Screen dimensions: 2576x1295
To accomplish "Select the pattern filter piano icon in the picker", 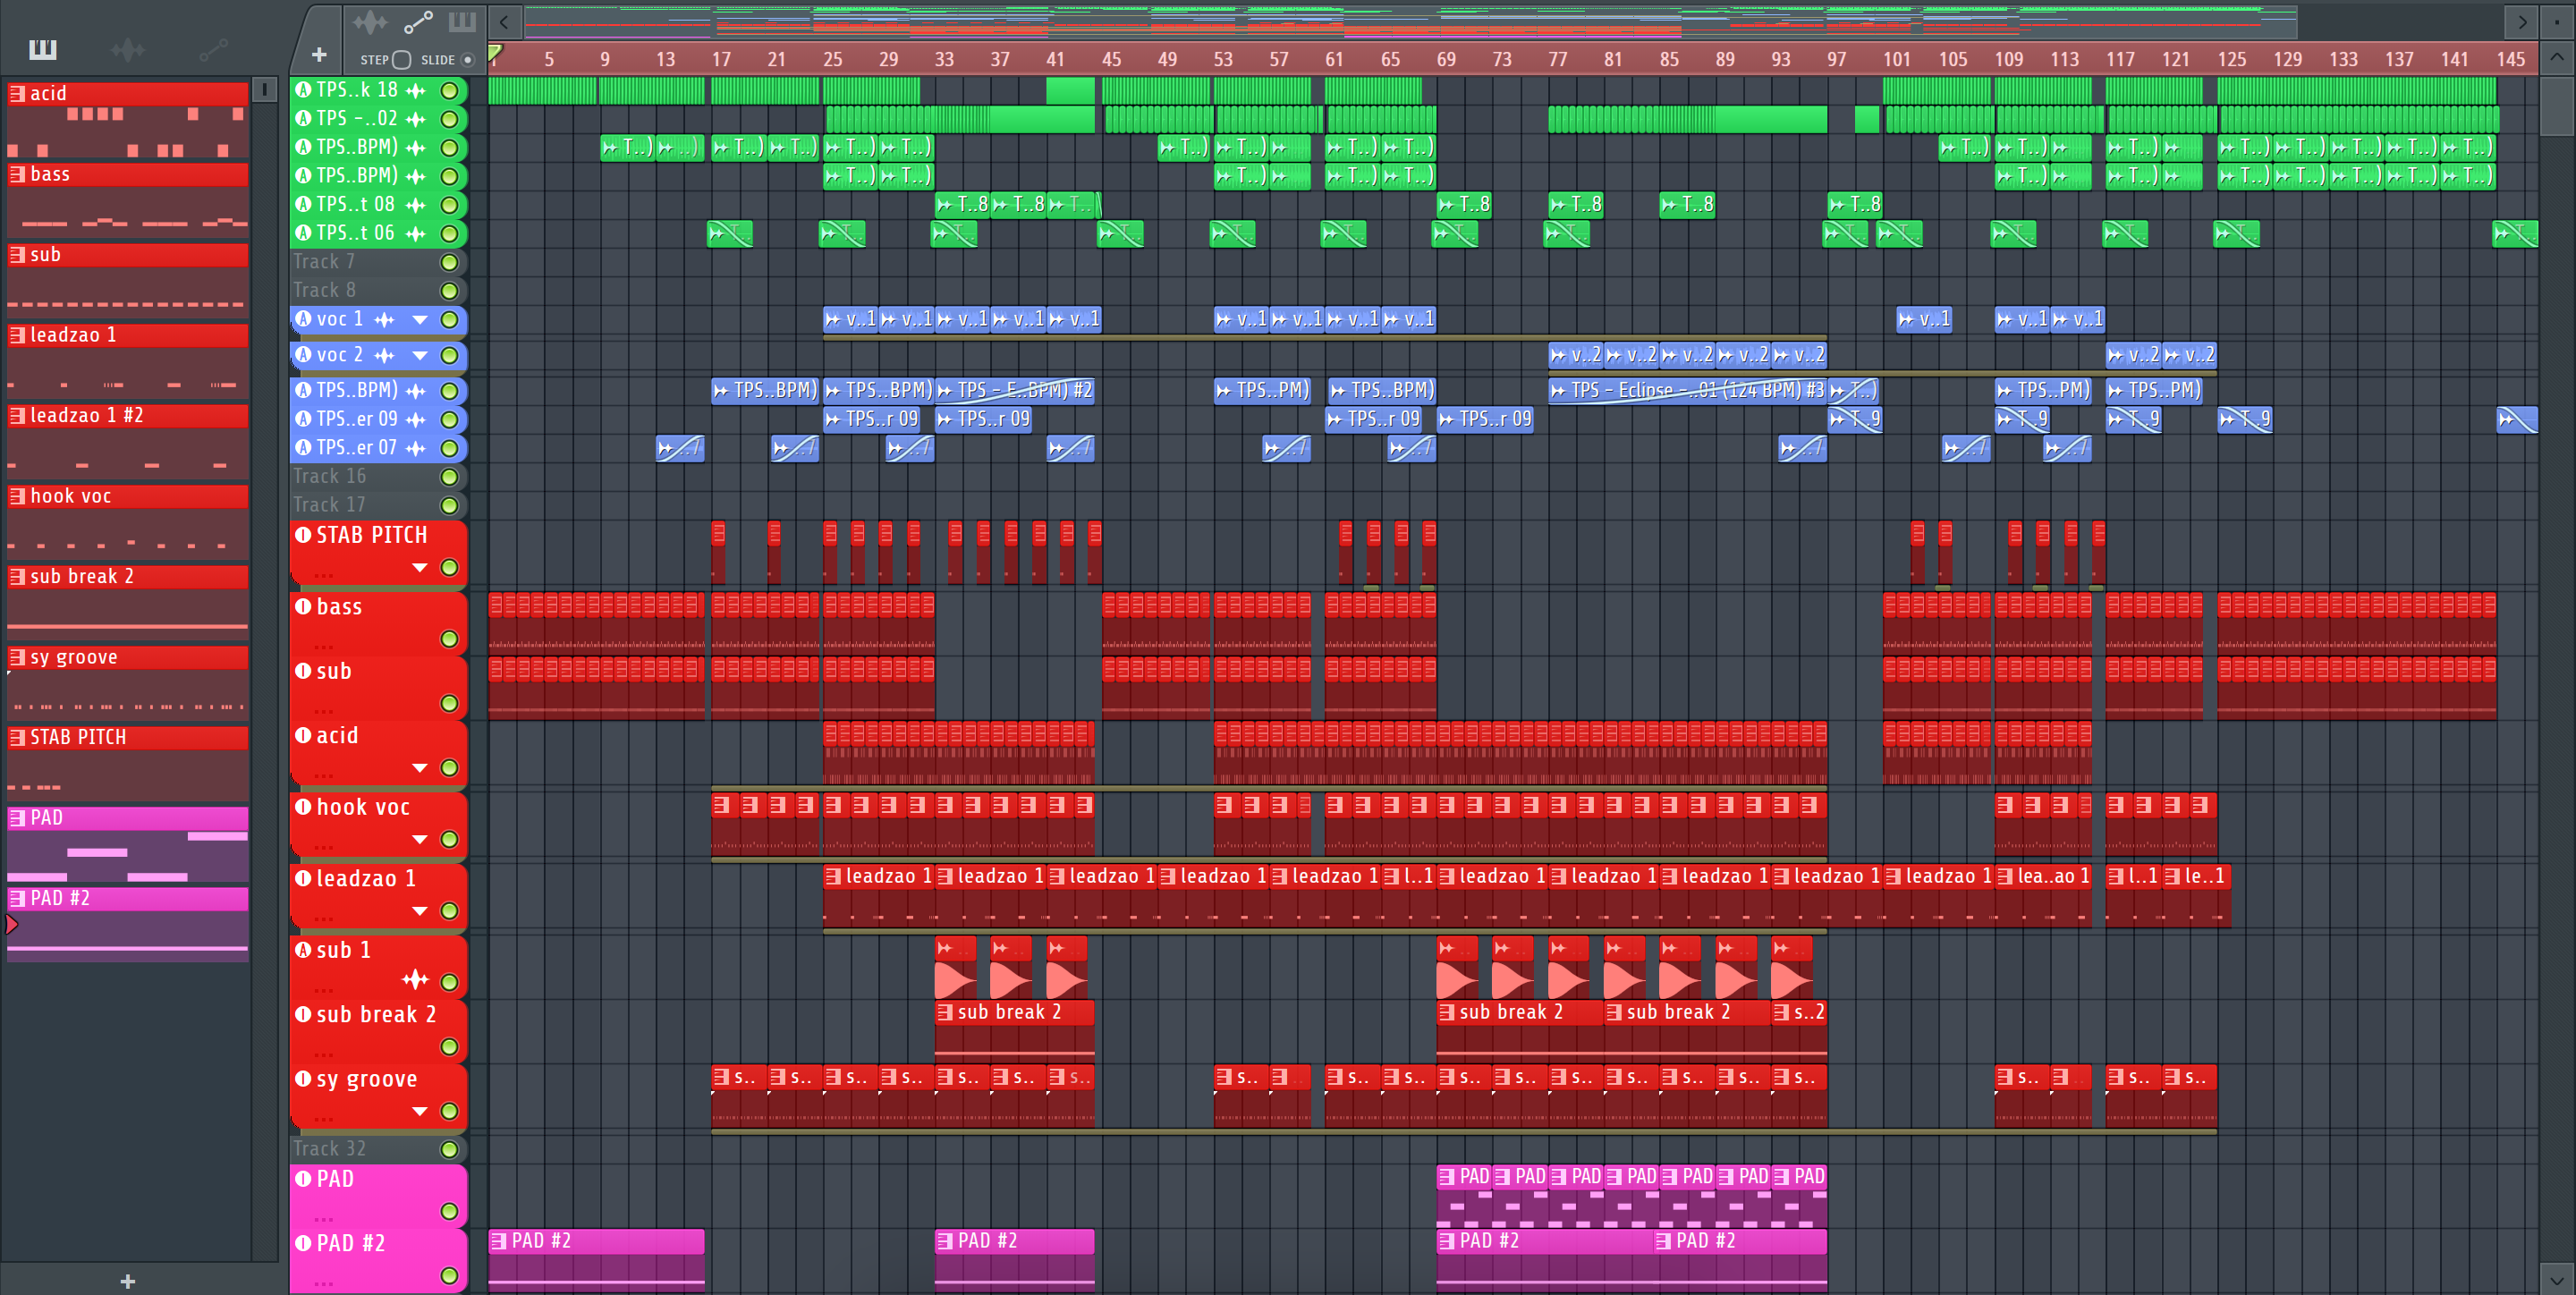I will pos(43,49).
